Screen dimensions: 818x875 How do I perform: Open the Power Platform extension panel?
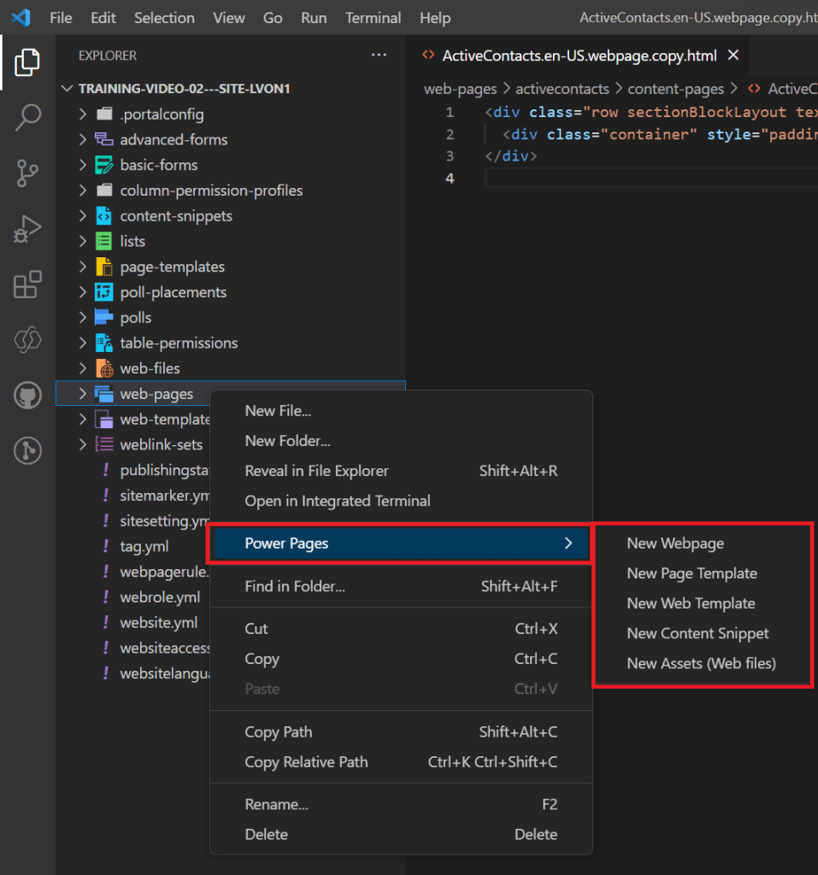[27, 340]
